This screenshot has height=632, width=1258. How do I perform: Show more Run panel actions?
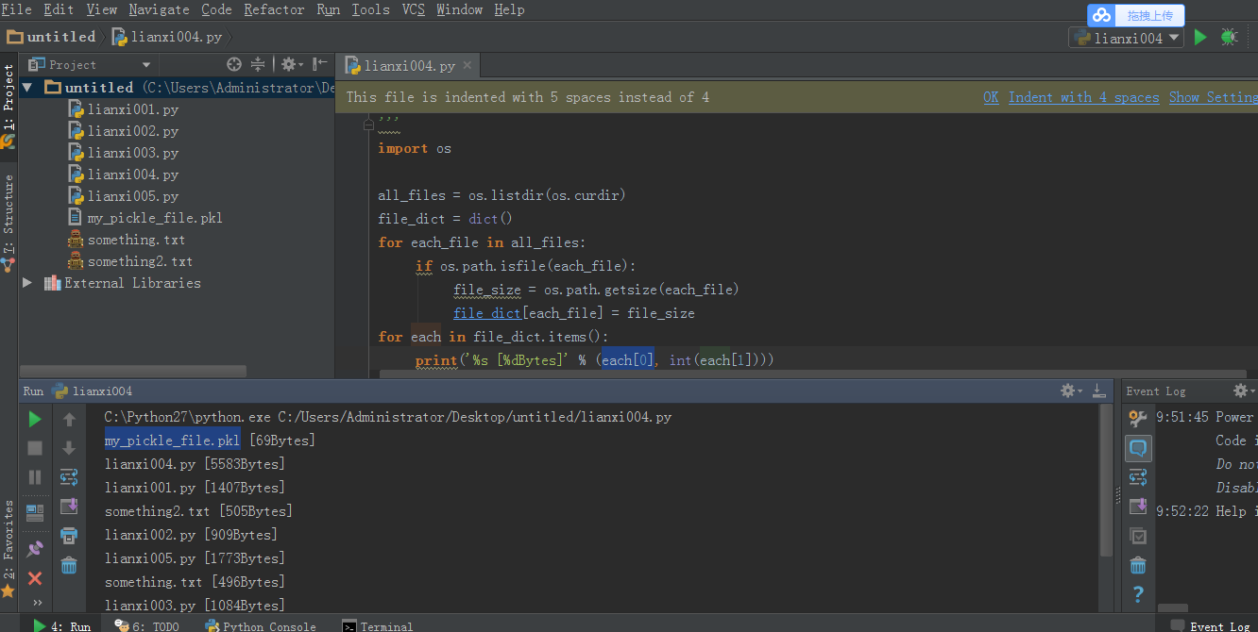(x=37, y=602)
